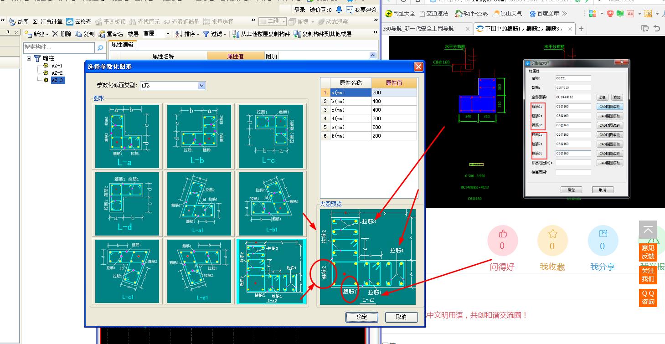The width and height of the screenshot is (665, 344).
Task: Click the orange QQ咨询 side button
Action: click(648, 298)
